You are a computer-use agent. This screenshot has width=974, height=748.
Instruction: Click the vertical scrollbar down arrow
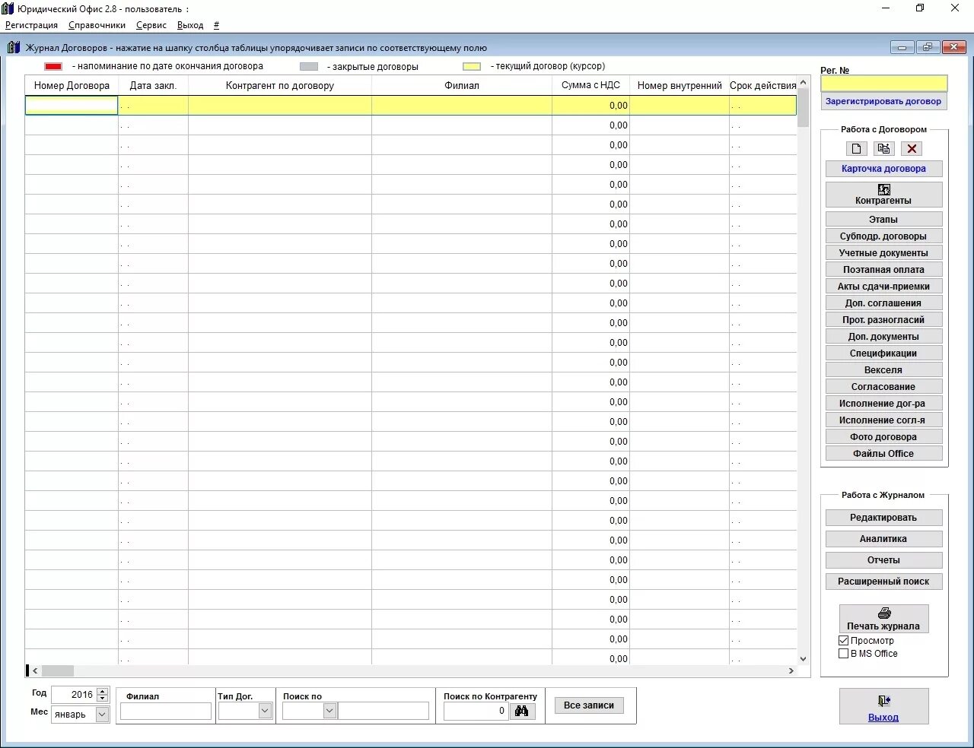(804, 659)
